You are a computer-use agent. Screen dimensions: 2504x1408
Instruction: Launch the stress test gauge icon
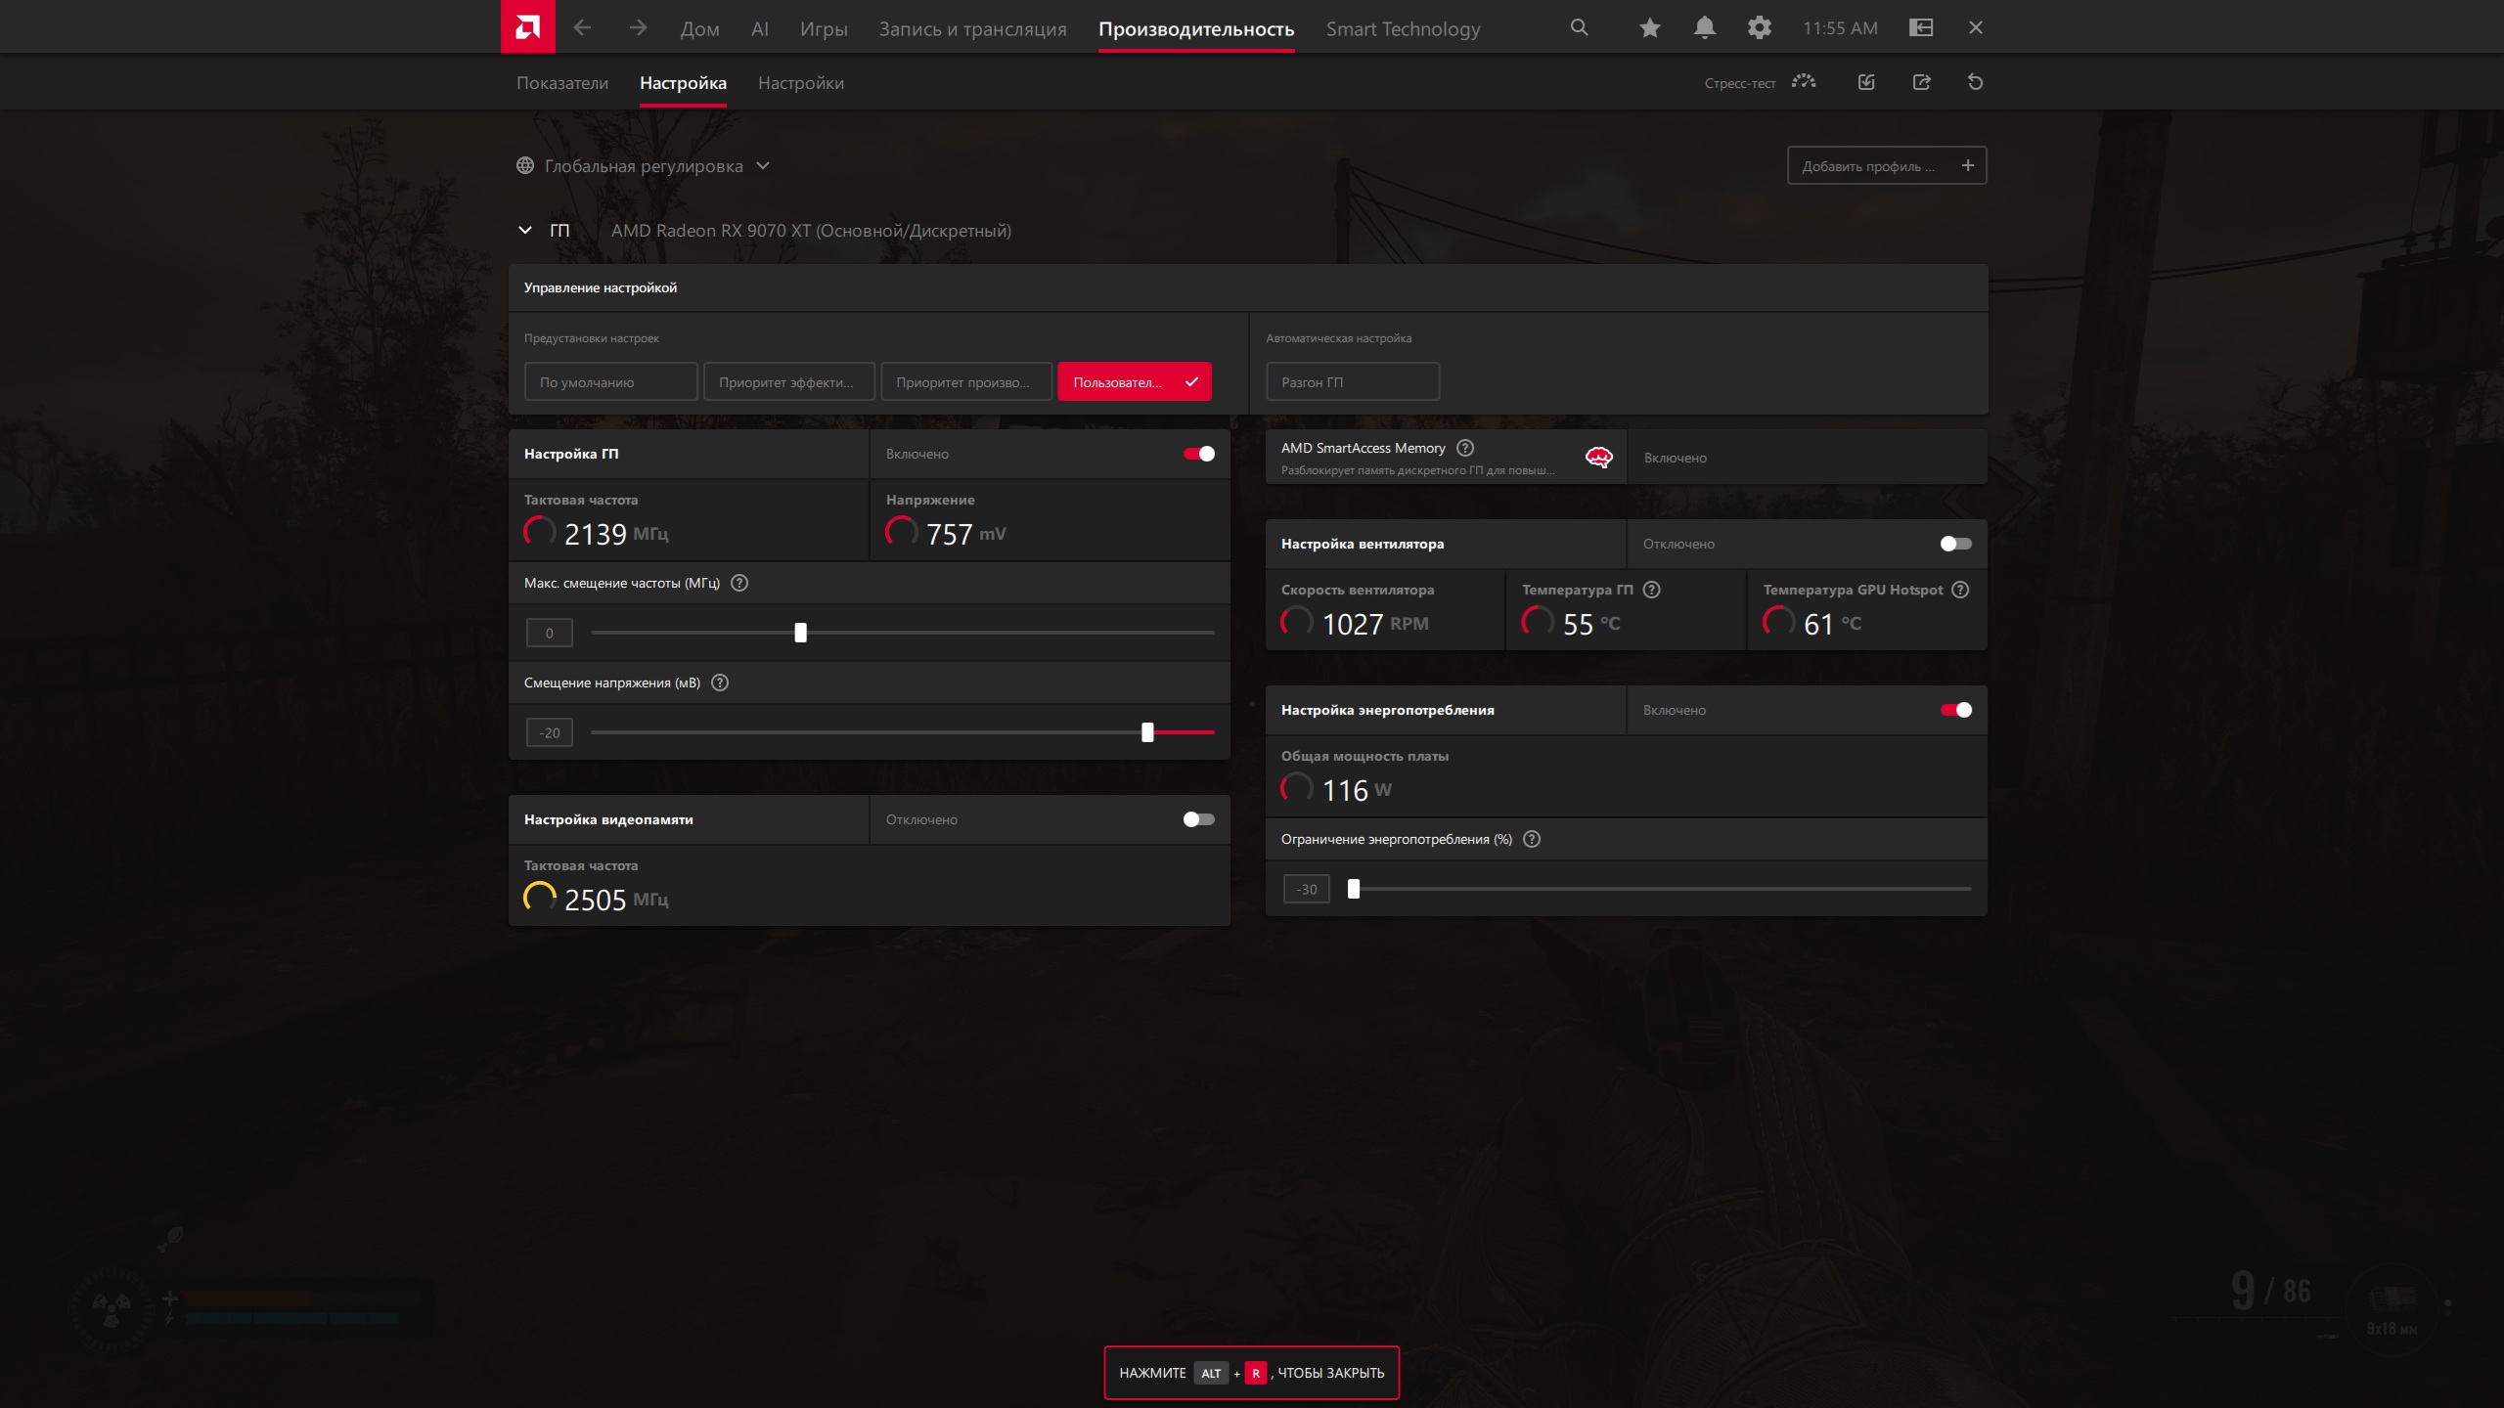point(1804,82)
